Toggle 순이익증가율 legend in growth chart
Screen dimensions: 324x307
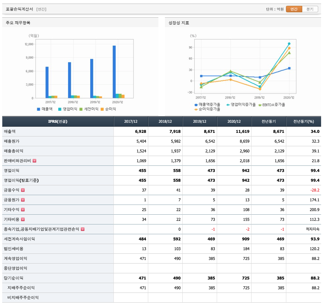tap(207, 109)
